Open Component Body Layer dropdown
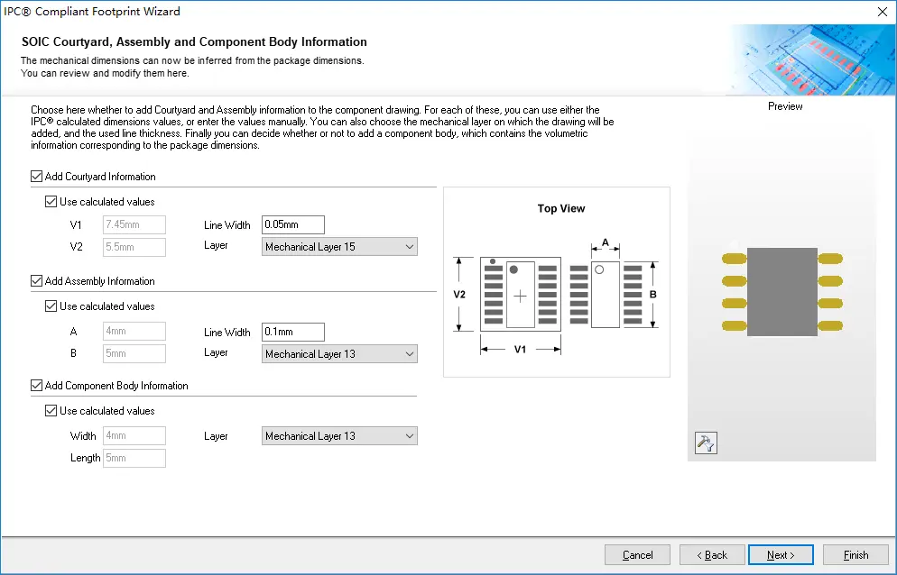 click(x=339, y=436)
